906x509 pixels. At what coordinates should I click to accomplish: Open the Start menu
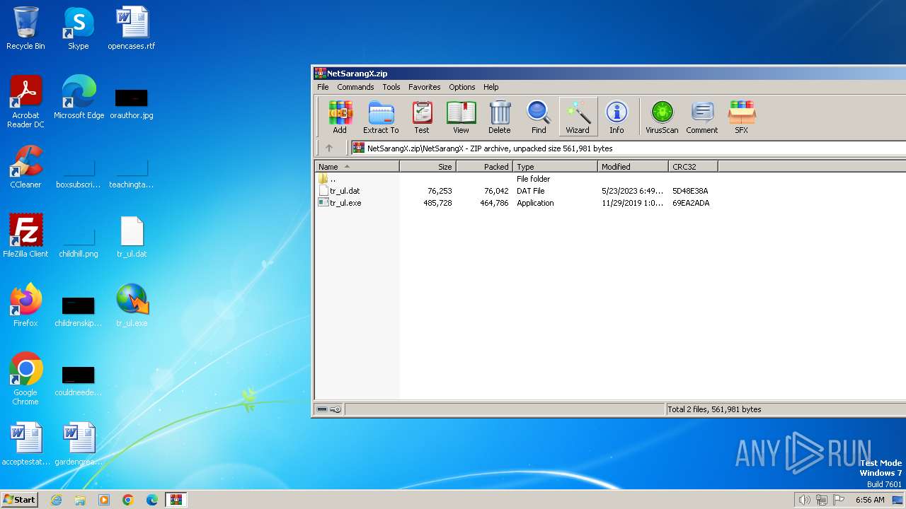[x=20, y=500]
